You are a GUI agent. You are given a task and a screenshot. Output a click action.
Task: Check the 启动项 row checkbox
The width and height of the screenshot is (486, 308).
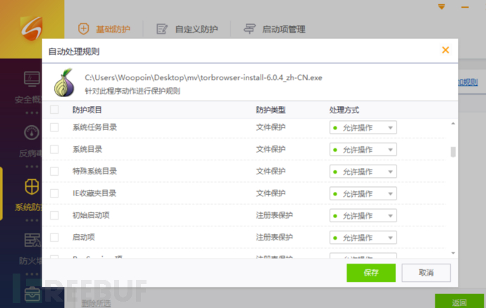54,237
